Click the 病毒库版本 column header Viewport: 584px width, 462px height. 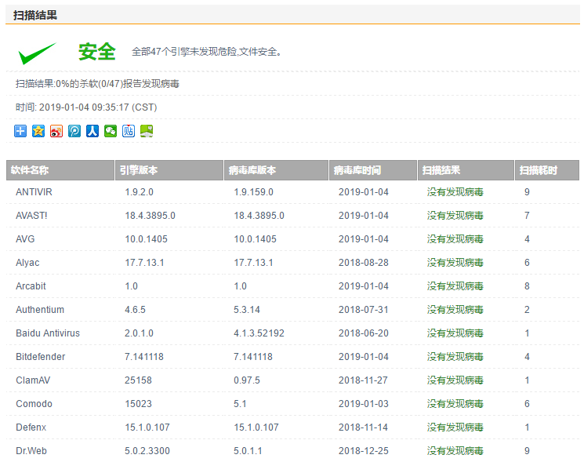pos(276,170)
